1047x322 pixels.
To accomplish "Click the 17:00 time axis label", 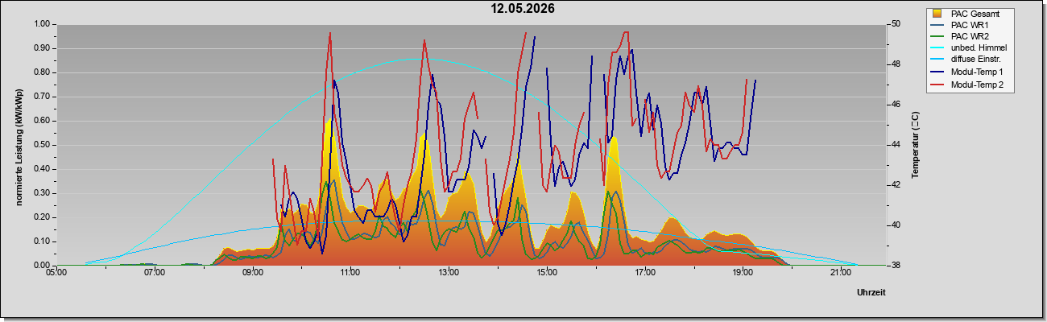I will pyautogui.click(x=644, y=273).
